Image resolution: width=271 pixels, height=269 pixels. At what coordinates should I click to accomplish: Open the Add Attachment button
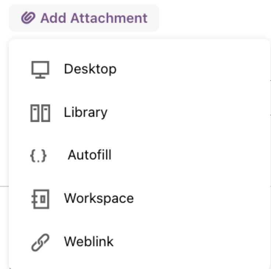click(x=84, y=18)
